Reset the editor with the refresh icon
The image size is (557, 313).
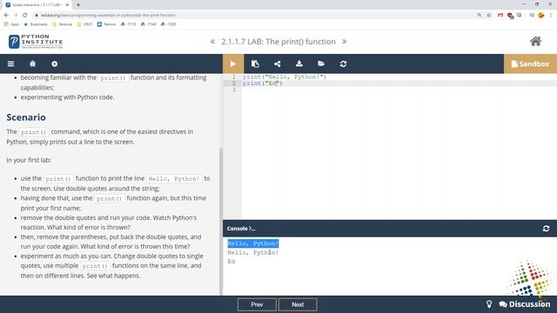coord(343,63)
